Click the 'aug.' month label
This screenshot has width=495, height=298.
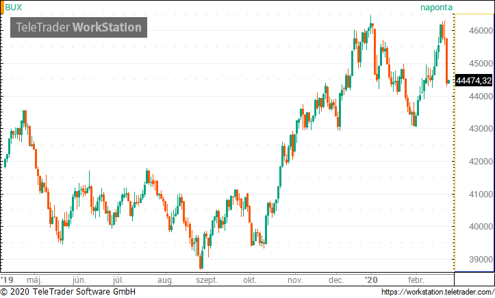click(166, 281)
